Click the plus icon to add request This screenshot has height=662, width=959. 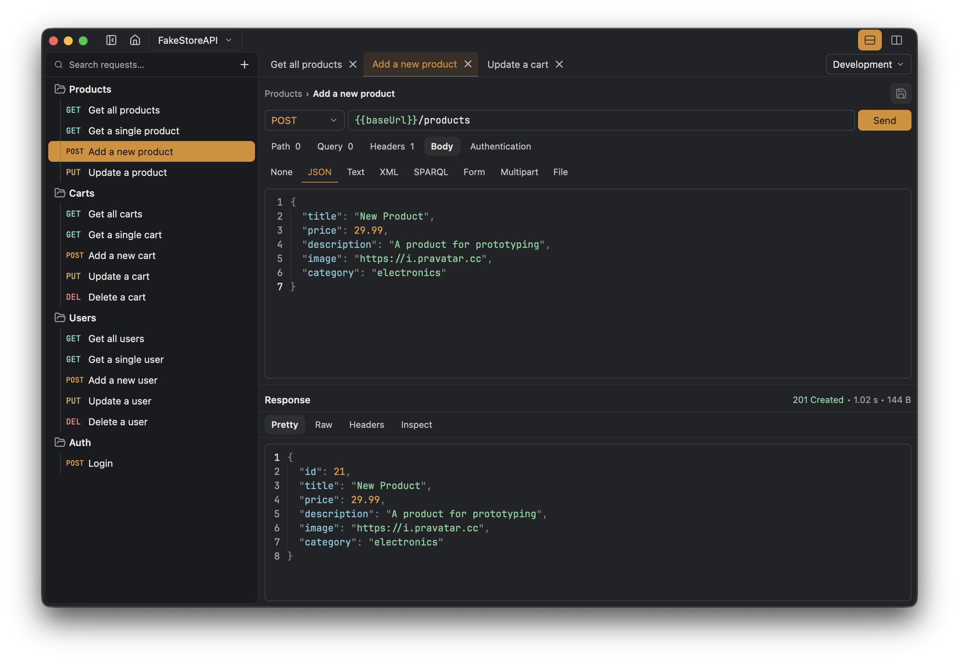pos(244,65)
